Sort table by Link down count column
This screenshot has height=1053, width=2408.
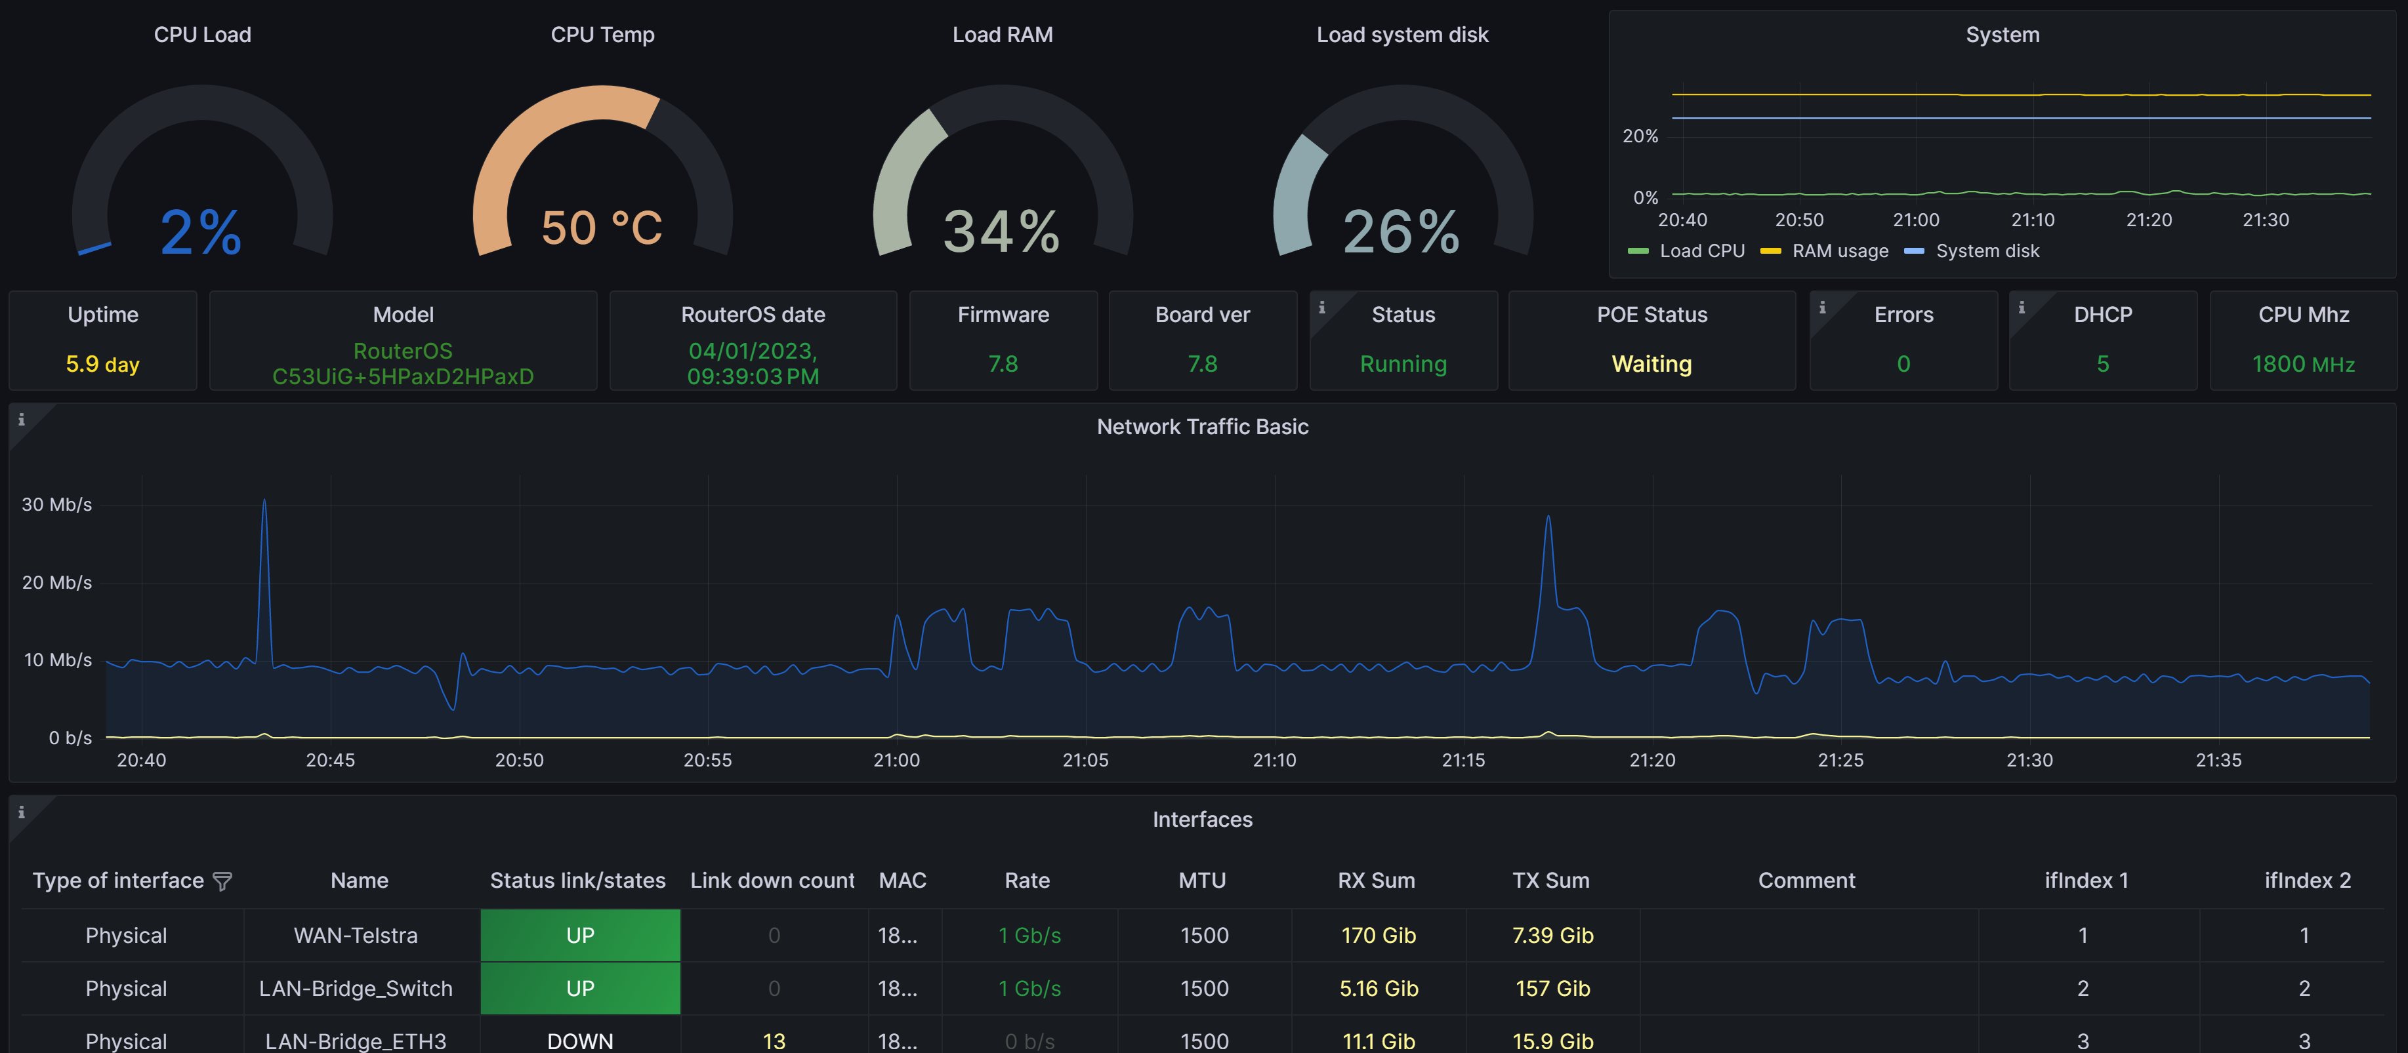(772, 880)
